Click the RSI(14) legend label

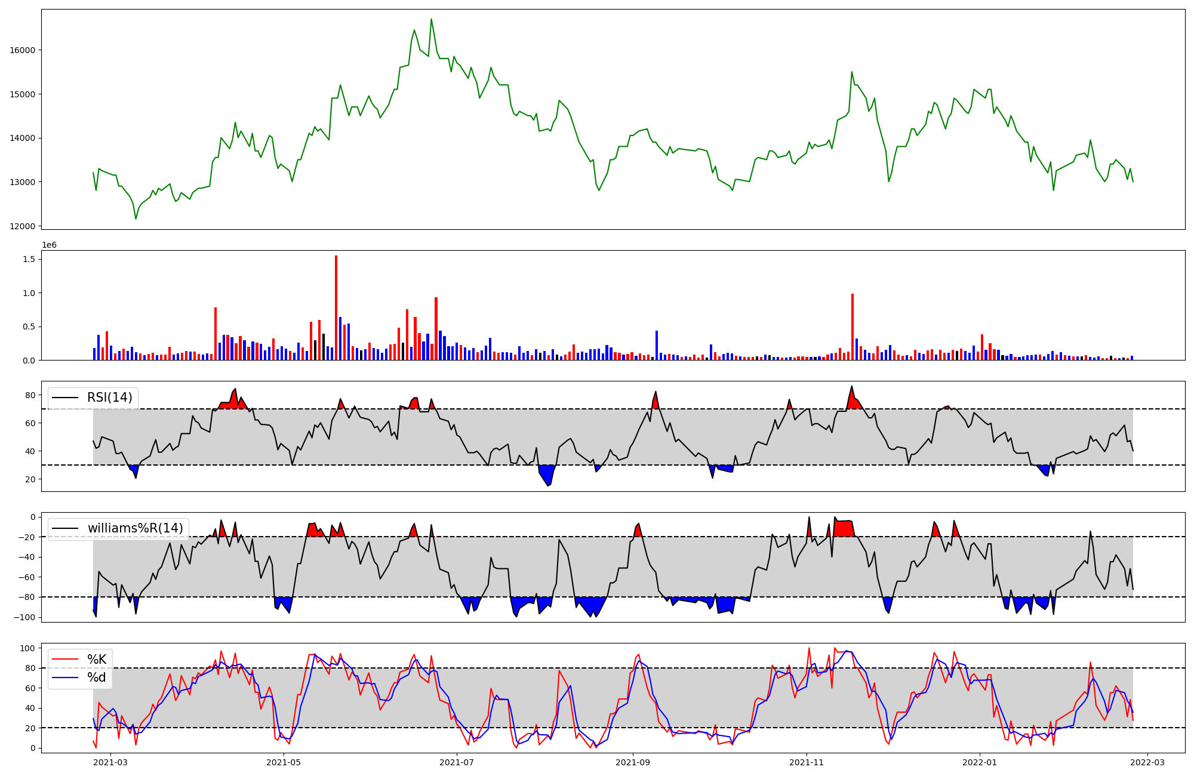pyautogui.click(x=109, y=398)
